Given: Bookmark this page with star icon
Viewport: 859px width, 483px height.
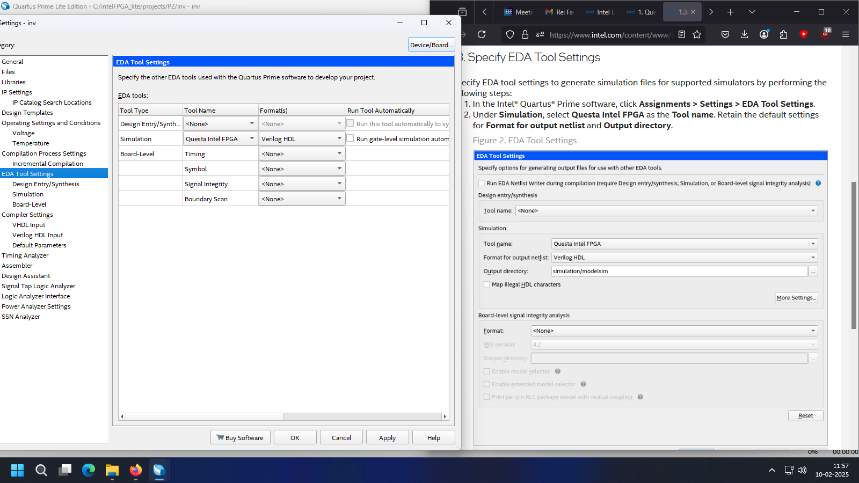Looking at the screenshot, I should pos(697,34).
